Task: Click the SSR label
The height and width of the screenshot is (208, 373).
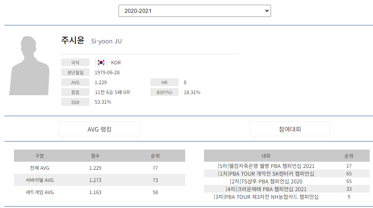Action: click(x=75, y=102)
